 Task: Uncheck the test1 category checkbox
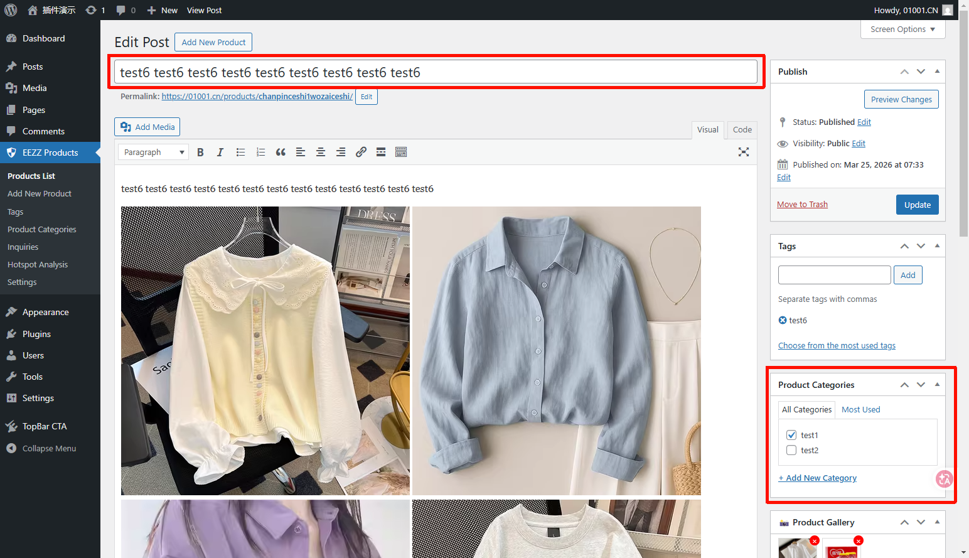point(791,435)
